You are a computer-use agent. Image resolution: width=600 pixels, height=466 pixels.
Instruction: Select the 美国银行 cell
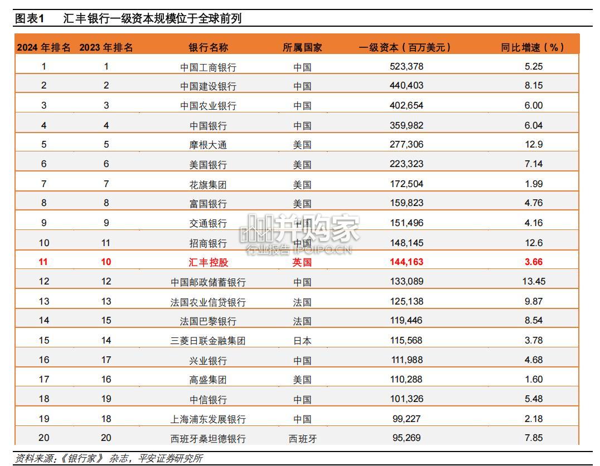click(208, 165)
